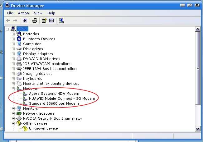This screenshot has width=203, height=142.
Task: Click the Back arrow toolbar button
Action: click(8, 21)
